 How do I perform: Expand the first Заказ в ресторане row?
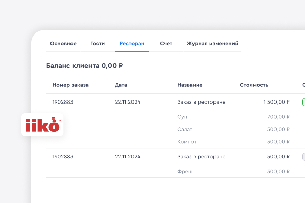click(x=201, y=101)
